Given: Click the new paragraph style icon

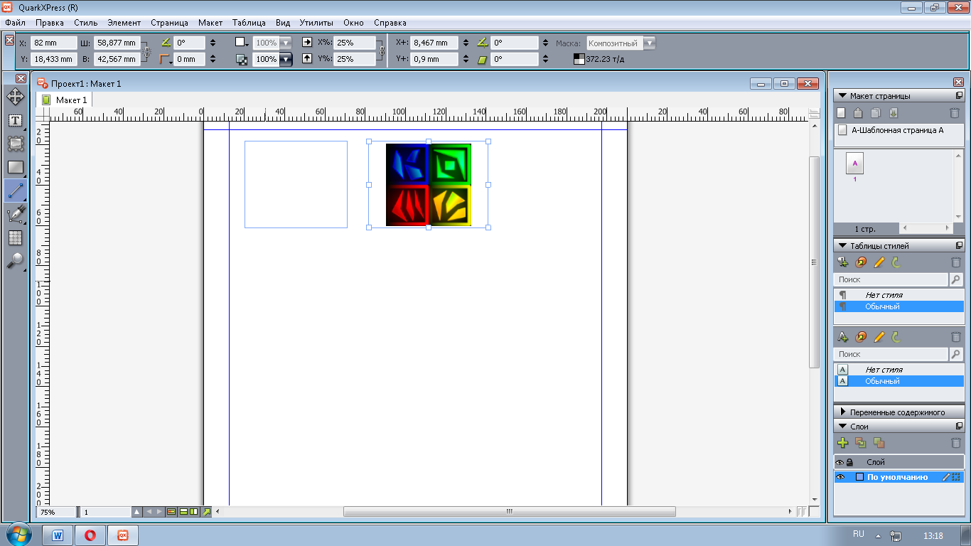Looking at the screenshot, I should pyautogui.click(x=843, y=262).
